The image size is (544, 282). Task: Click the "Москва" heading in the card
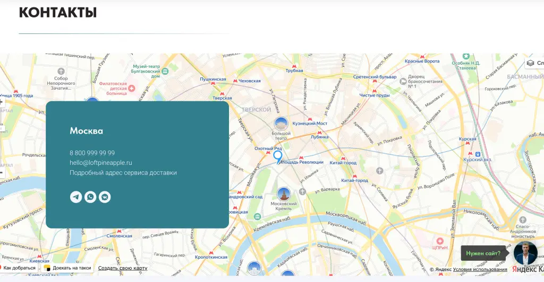point(87,131)
